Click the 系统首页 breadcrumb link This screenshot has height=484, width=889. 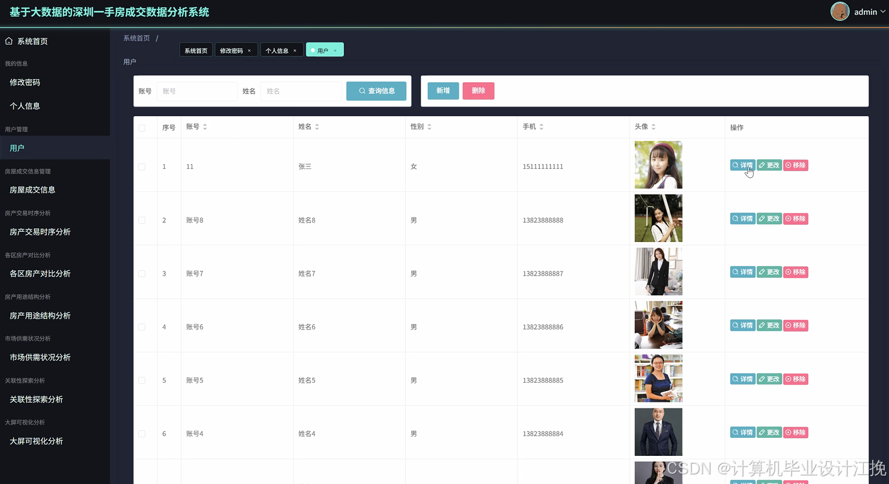pyautogui.click(x=137, y=38)
